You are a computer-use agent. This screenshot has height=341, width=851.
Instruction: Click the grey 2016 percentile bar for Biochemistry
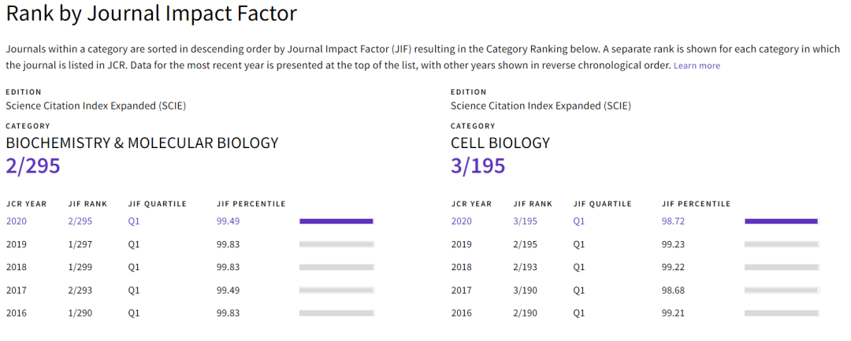(336, 313)
